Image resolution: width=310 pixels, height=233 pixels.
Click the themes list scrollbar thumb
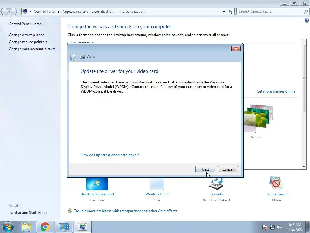304,79
